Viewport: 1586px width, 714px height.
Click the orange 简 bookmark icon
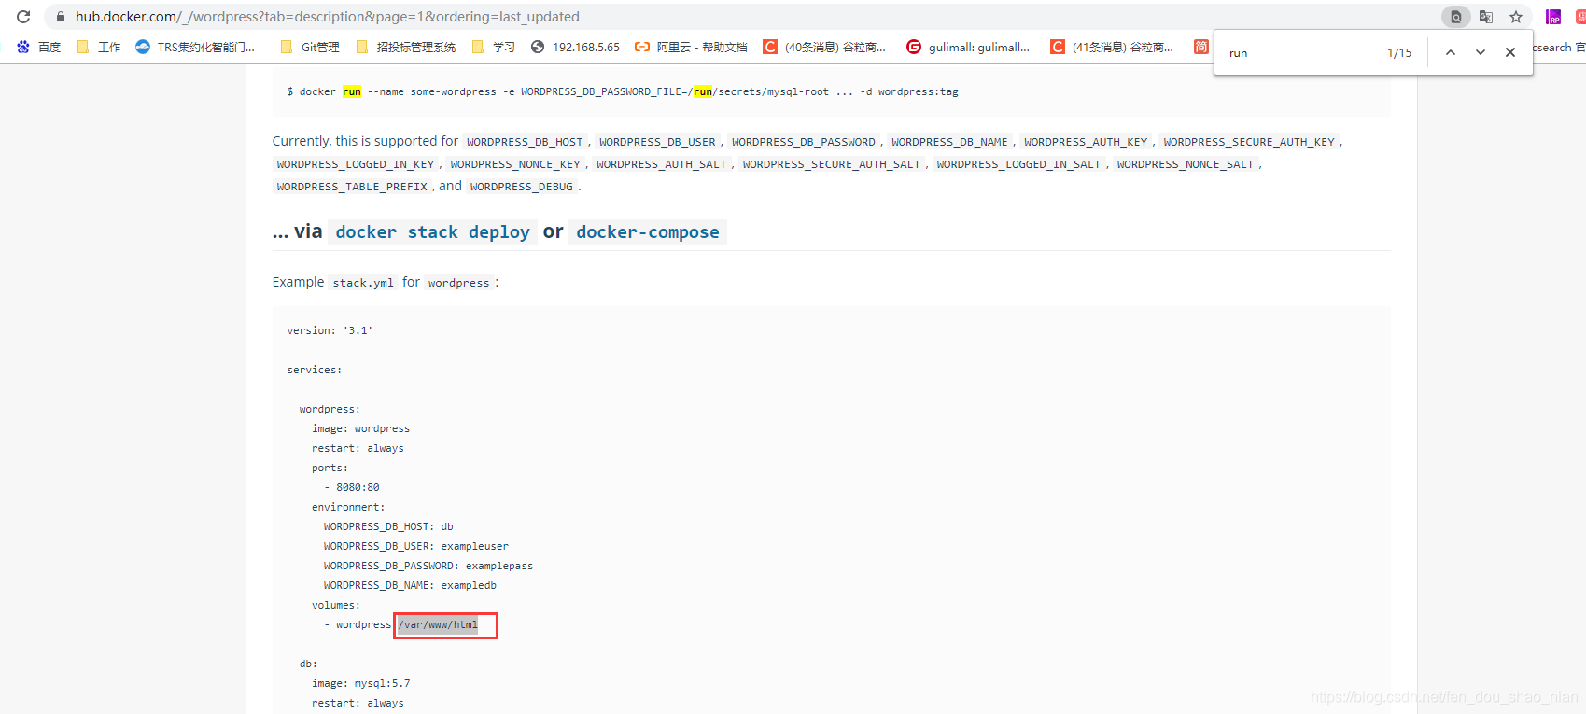coord(1201,47)
